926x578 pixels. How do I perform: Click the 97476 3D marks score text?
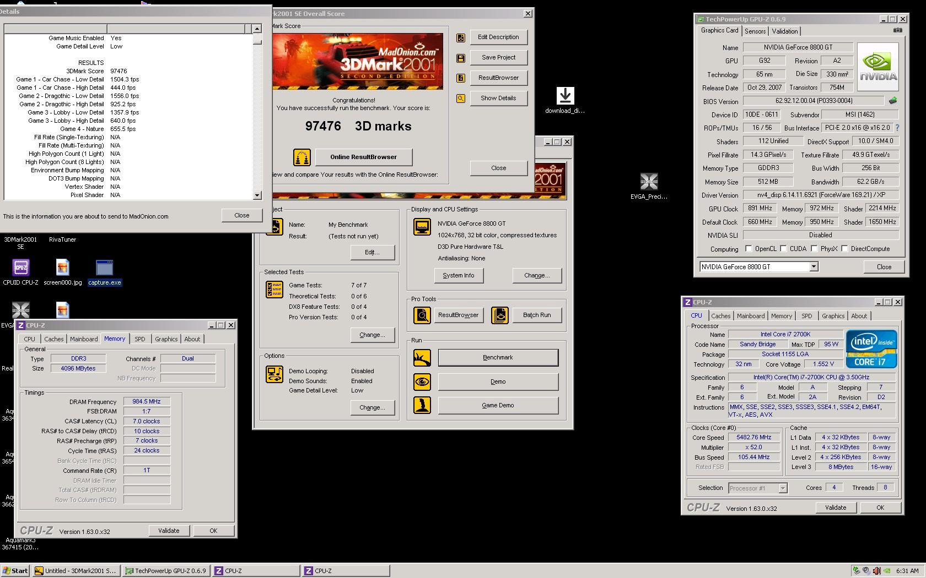[358, 126]
